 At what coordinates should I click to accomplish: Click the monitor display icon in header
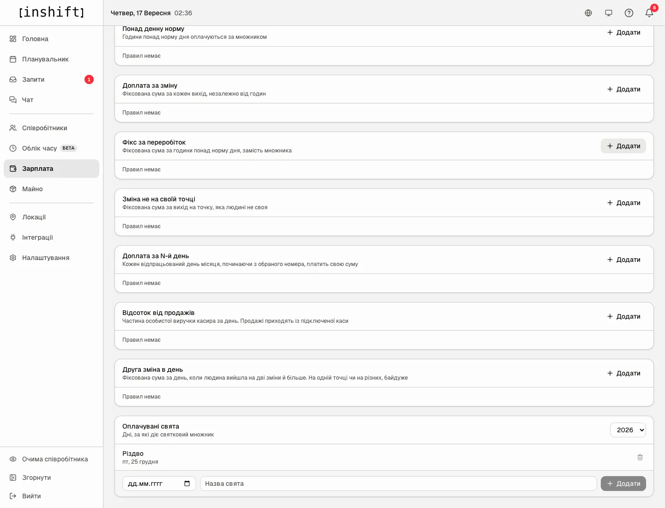pos(609,13)
